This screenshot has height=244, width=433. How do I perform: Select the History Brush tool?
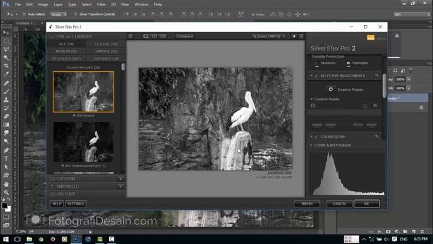pos(6,108)
